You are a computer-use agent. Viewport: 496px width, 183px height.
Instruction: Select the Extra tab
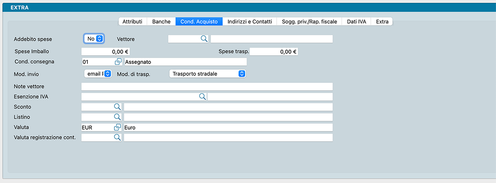tap(382, 22)
